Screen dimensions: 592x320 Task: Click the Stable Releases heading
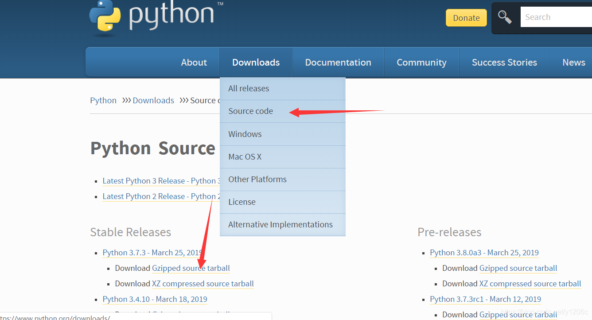[131, 232]
